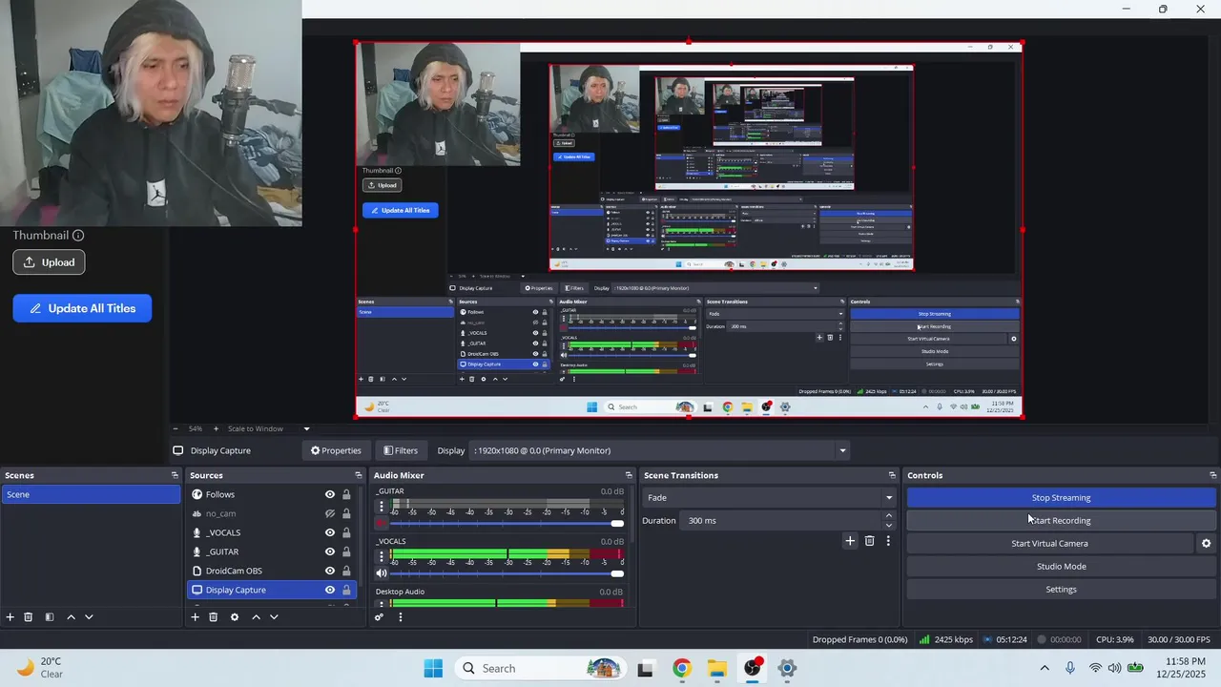Open transition properties three-dot menu
The image size is (1221, 687).
point(888,541)
